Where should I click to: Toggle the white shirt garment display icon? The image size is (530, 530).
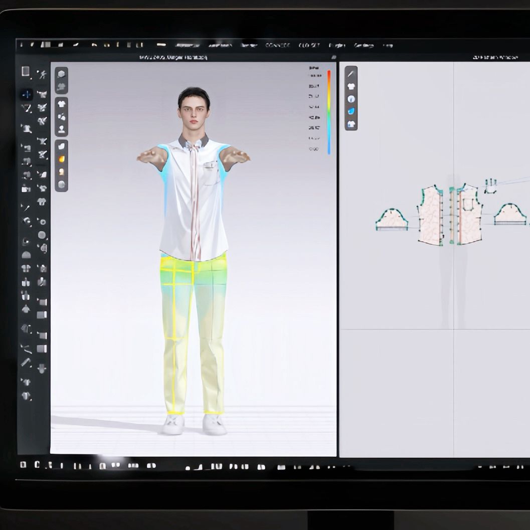tap(61, 104)
